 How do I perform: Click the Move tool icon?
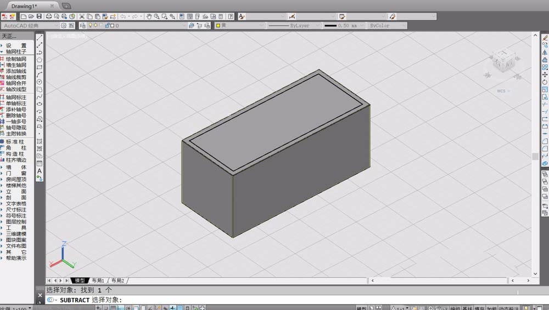tap(545, 74)
